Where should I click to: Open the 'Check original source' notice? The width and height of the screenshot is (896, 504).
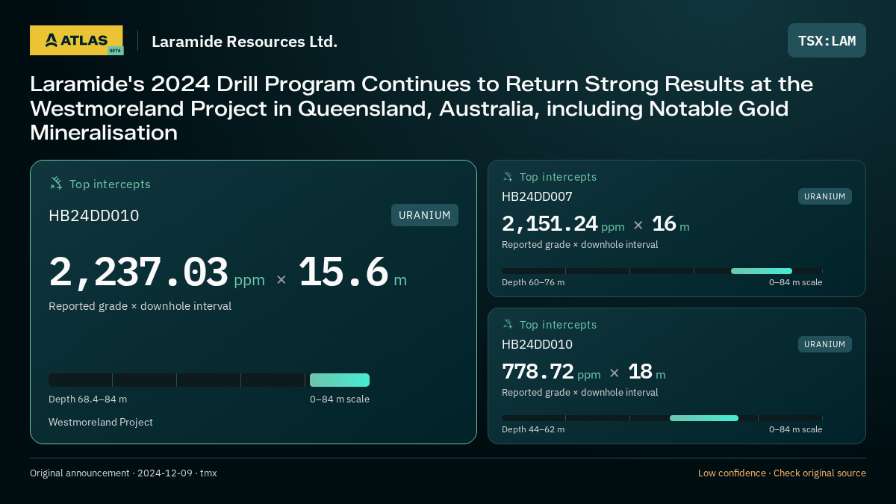820,473
